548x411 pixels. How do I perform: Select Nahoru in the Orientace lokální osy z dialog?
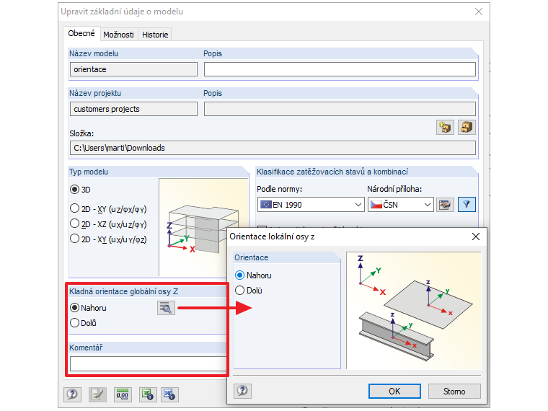(x=239, y=275)
